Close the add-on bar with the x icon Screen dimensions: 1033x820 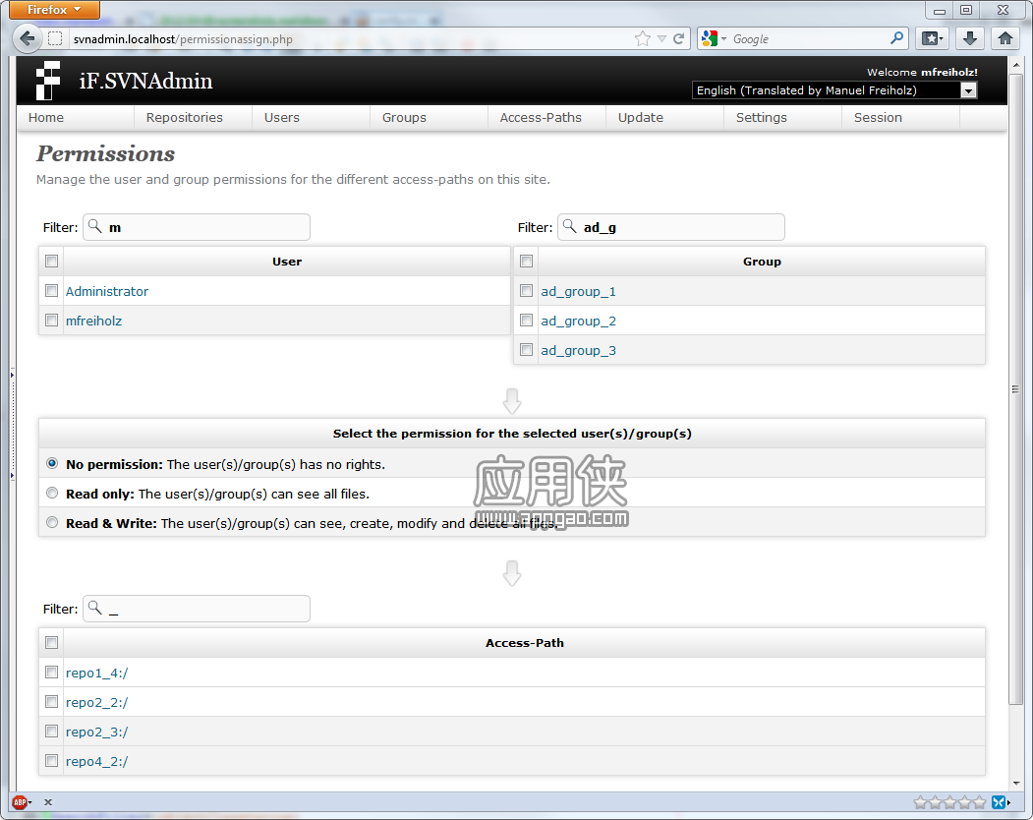point(48,802)
